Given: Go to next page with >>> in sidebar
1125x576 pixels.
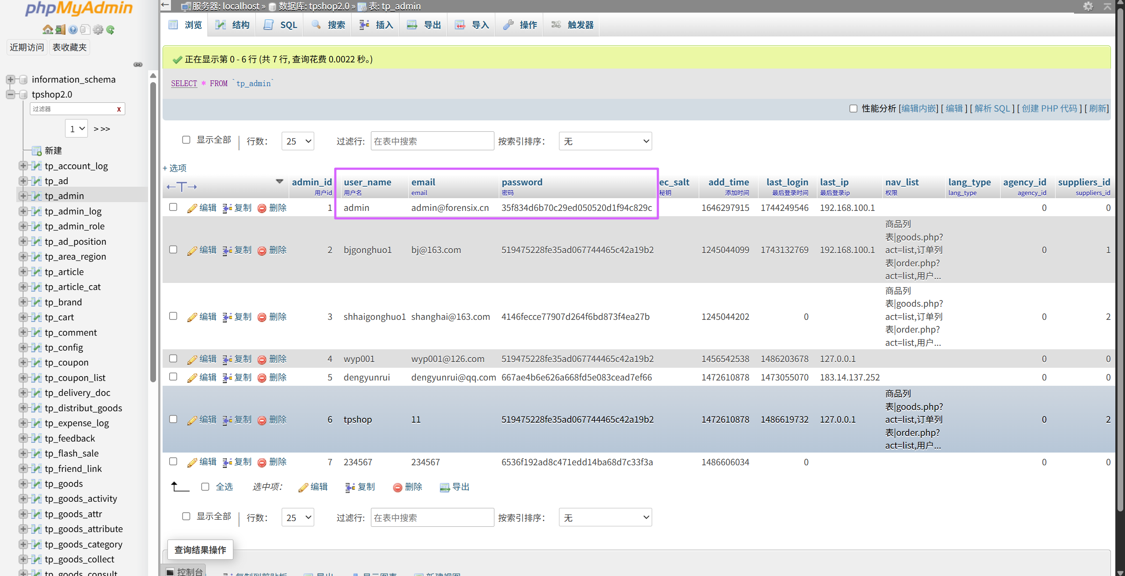Looking at the screenshot, I should tap(102, 129).
